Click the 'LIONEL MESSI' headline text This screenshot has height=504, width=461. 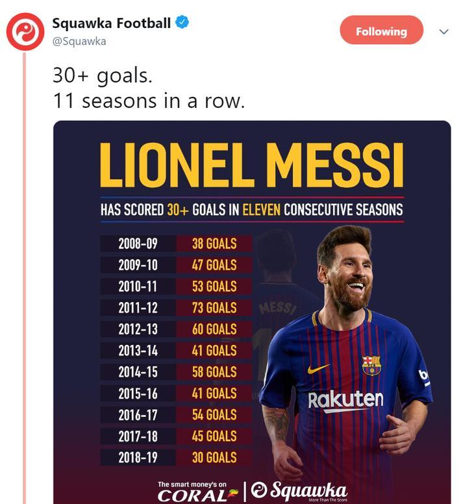point(251,165)
